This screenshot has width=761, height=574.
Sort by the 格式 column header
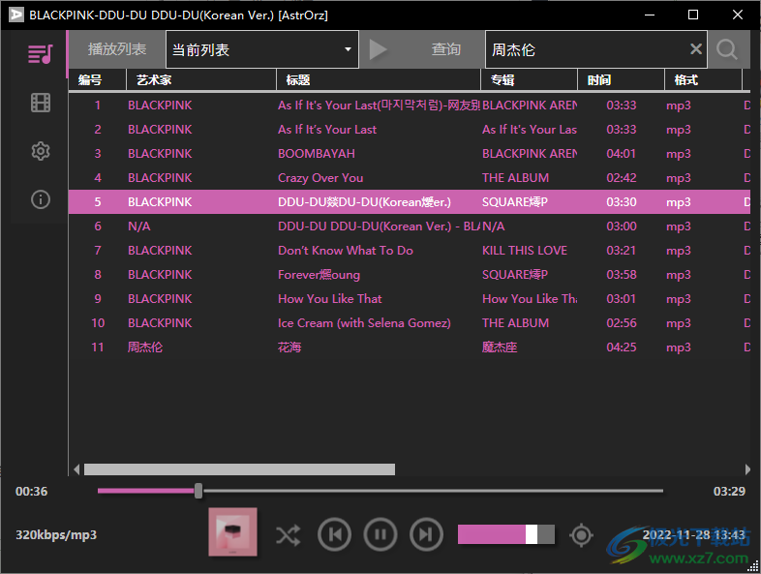point(703,79)
